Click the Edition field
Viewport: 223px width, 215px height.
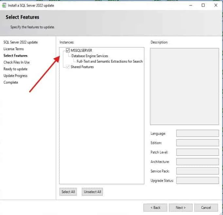coord(197,143)
